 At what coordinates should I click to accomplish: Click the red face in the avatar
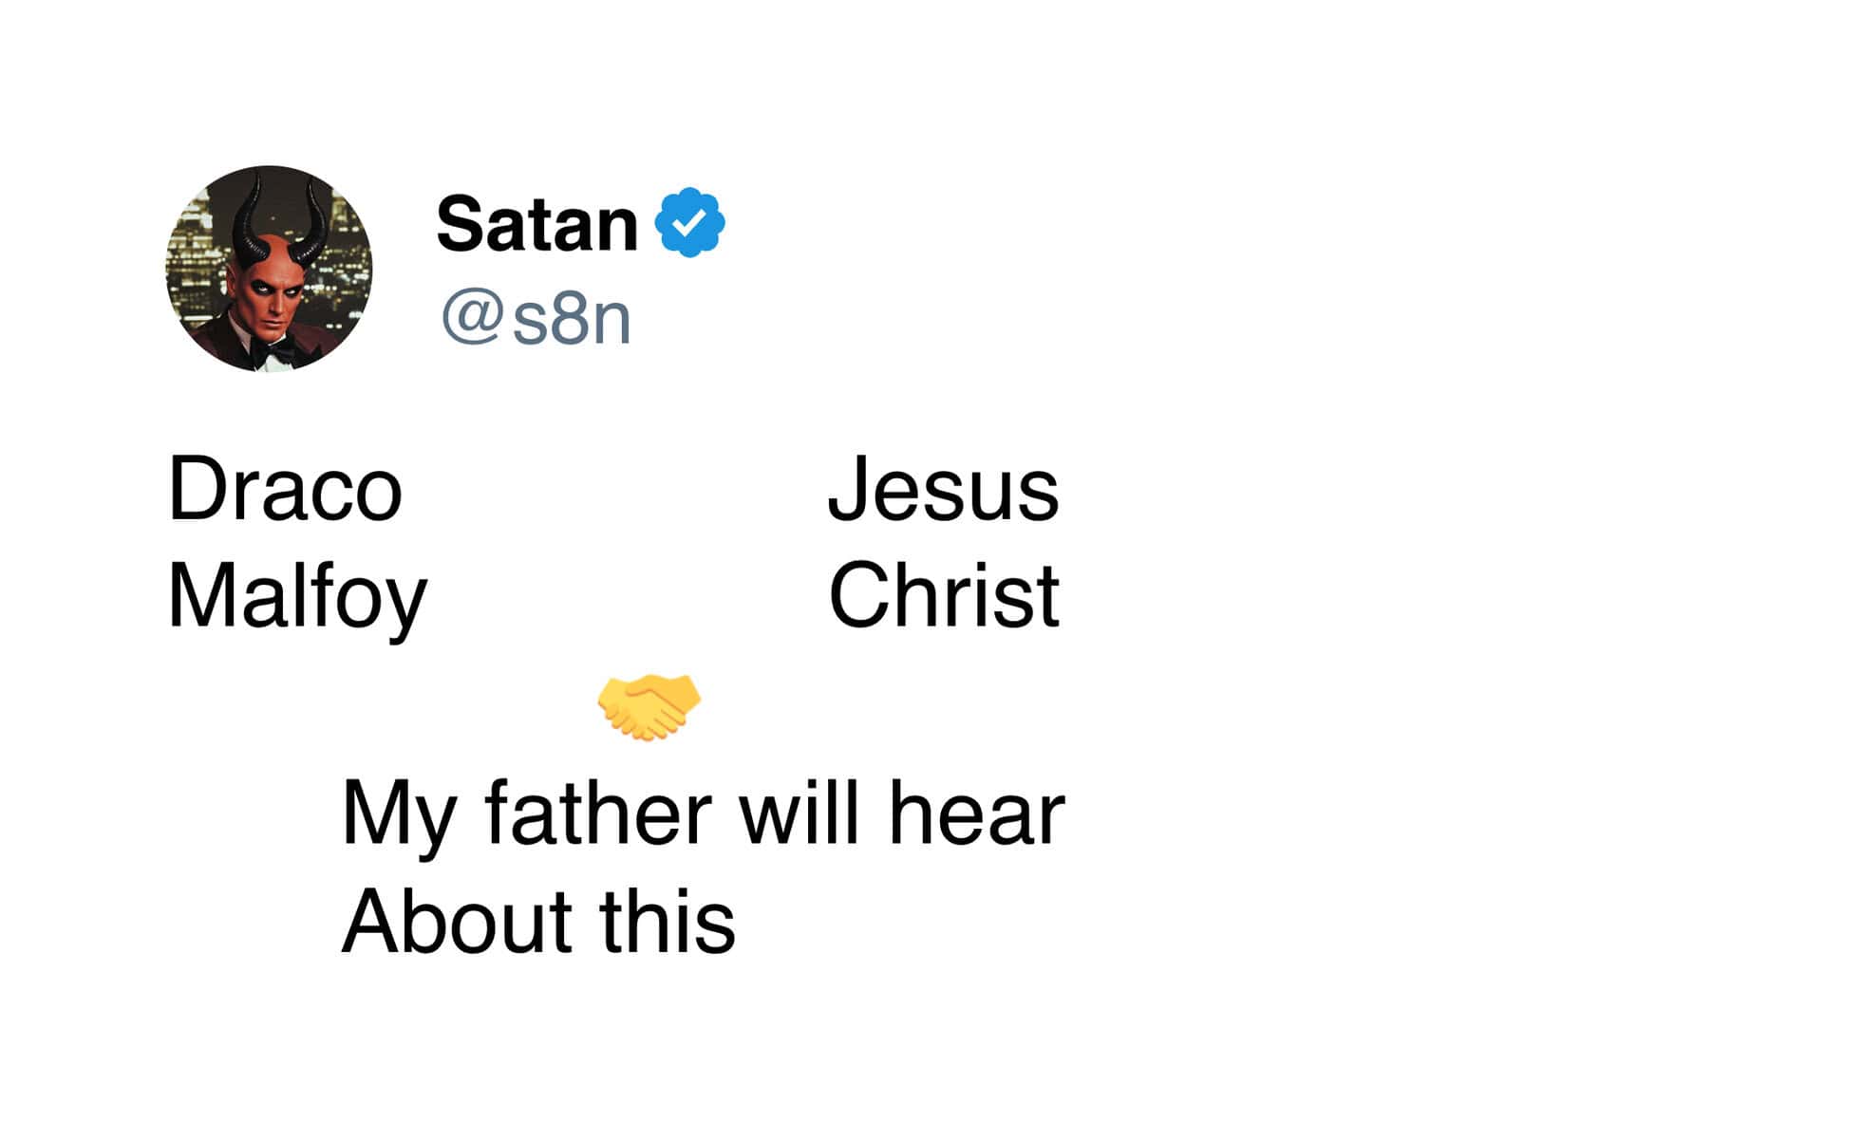[x=275, y=287]
